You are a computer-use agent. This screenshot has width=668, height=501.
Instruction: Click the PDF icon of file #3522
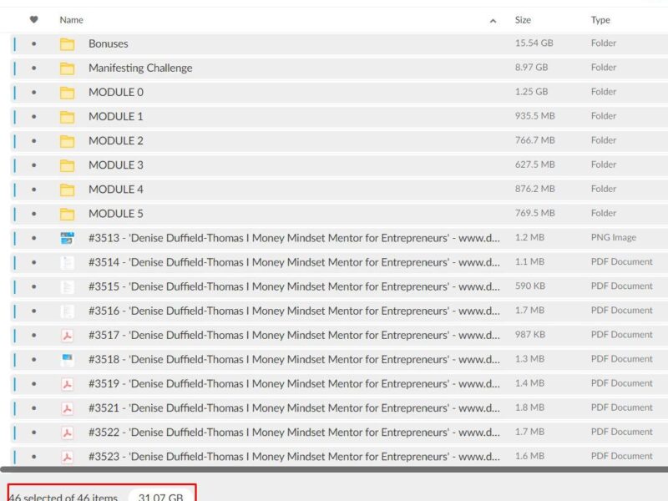(x=67, y=433)
